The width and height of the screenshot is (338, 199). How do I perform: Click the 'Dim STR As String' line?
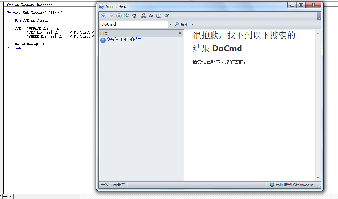tap(32, 21)
